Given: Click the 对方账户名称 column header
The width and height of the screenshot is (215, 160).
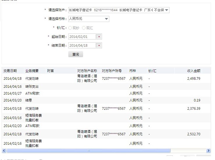Looking at the screenshot, I should 87,71.
